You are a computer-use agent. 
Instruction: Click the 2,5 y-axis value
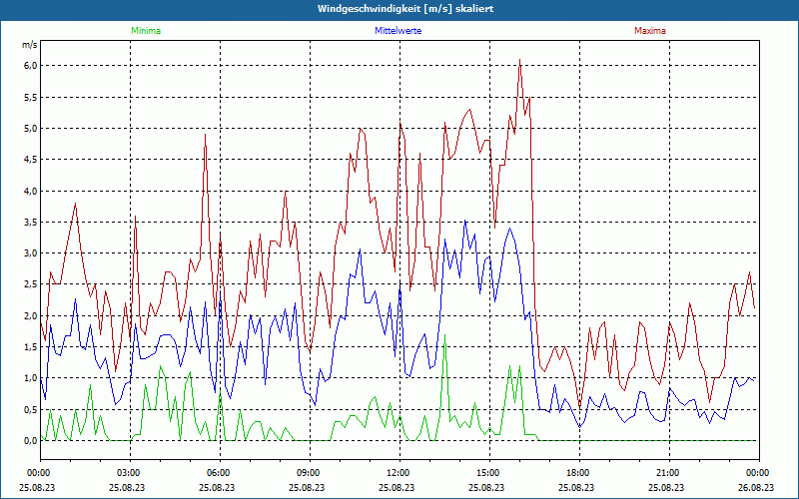(31, 284)
